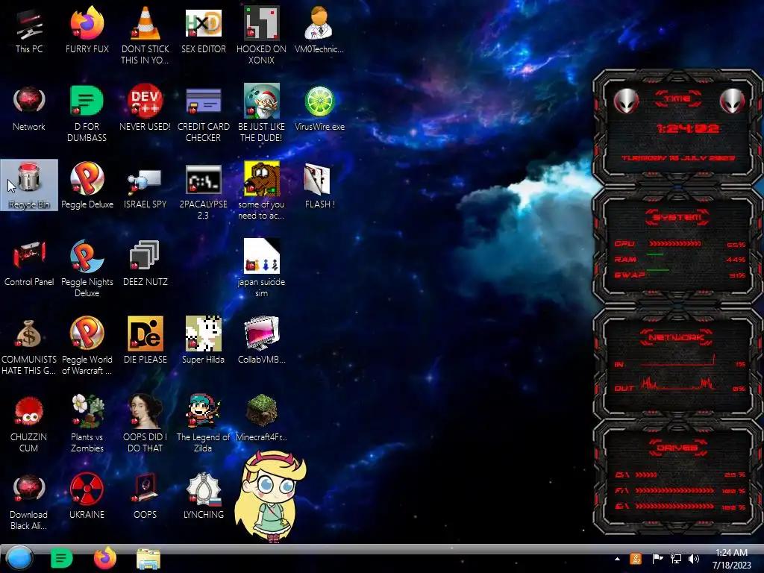Click the CPU usage bar in System widget
This screenshot has height=573, width=764.
click(x=674, y=243)
